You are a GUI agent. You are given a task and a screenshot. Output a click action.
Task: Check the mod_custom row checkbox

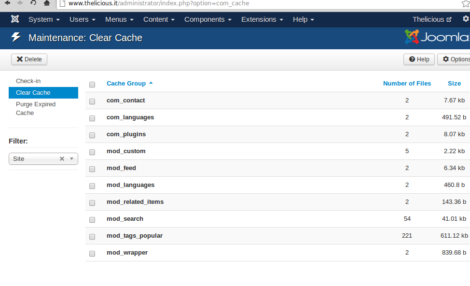92,152
